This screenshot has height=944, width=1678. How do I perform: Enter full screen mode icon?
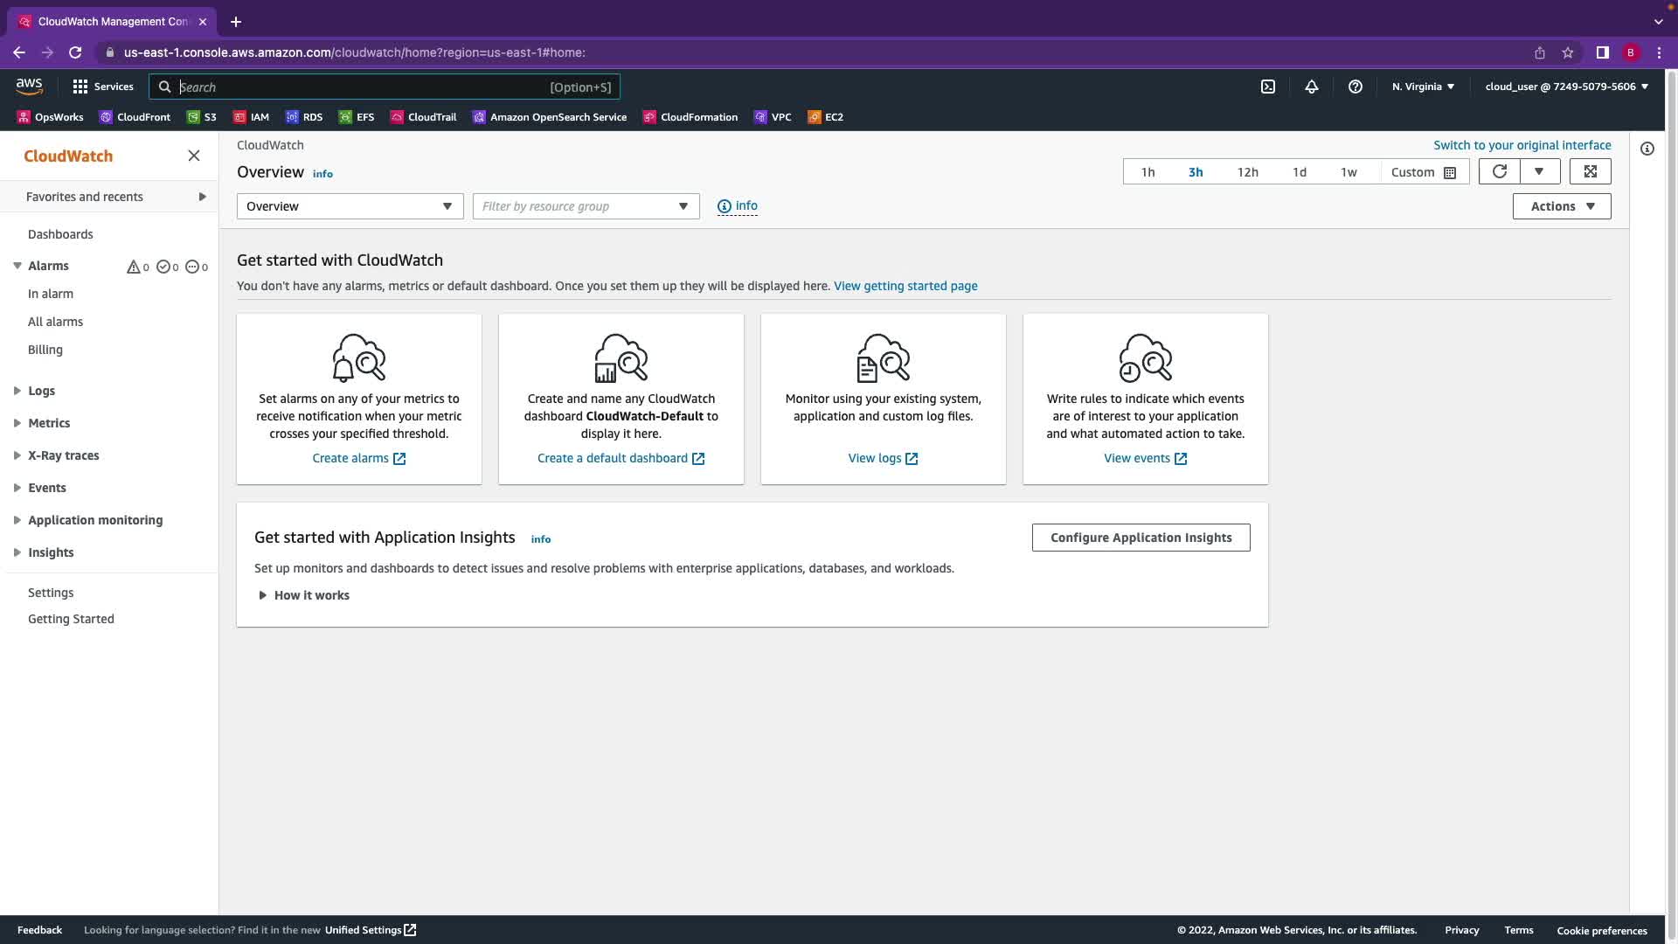click(1590, 171)
